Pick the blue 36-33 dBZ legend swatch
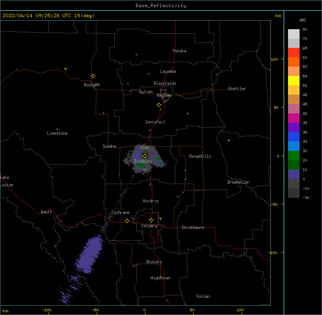The height and width of the screenshot is (315, 322). 294,137
